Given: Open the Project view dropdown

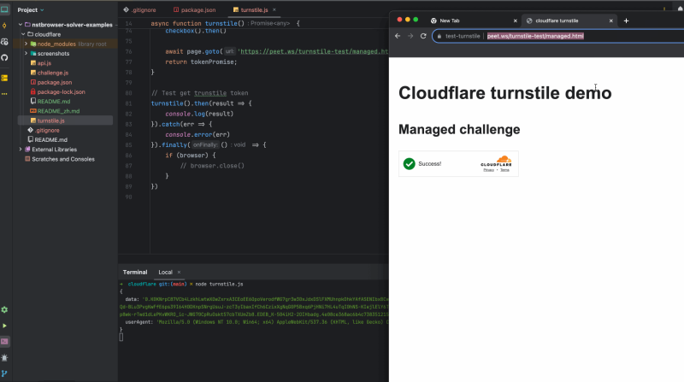Looking at the screenshot, I should pyautogui.click(x=31, y=9).
